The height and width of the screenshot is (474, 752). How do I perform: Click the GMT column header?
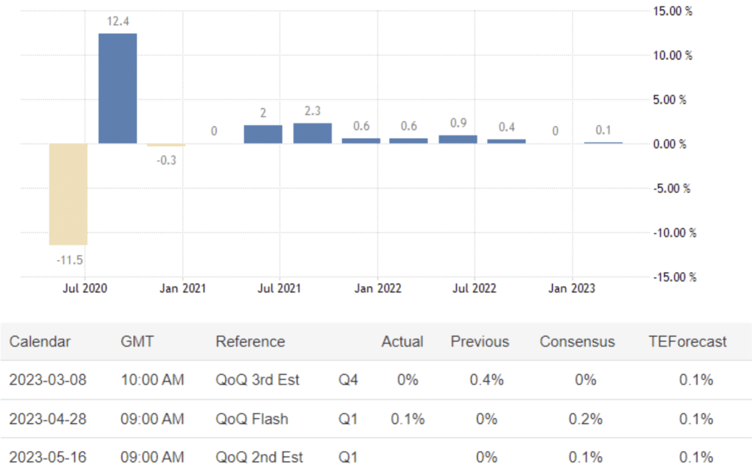coord(137,342)
